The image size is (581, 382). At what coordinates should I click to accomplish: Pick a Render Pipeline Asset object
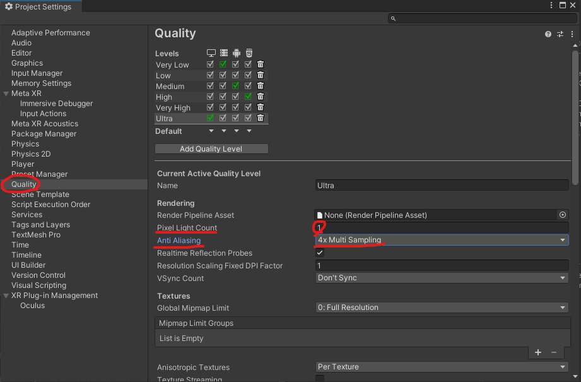click(x=563, y=215)
